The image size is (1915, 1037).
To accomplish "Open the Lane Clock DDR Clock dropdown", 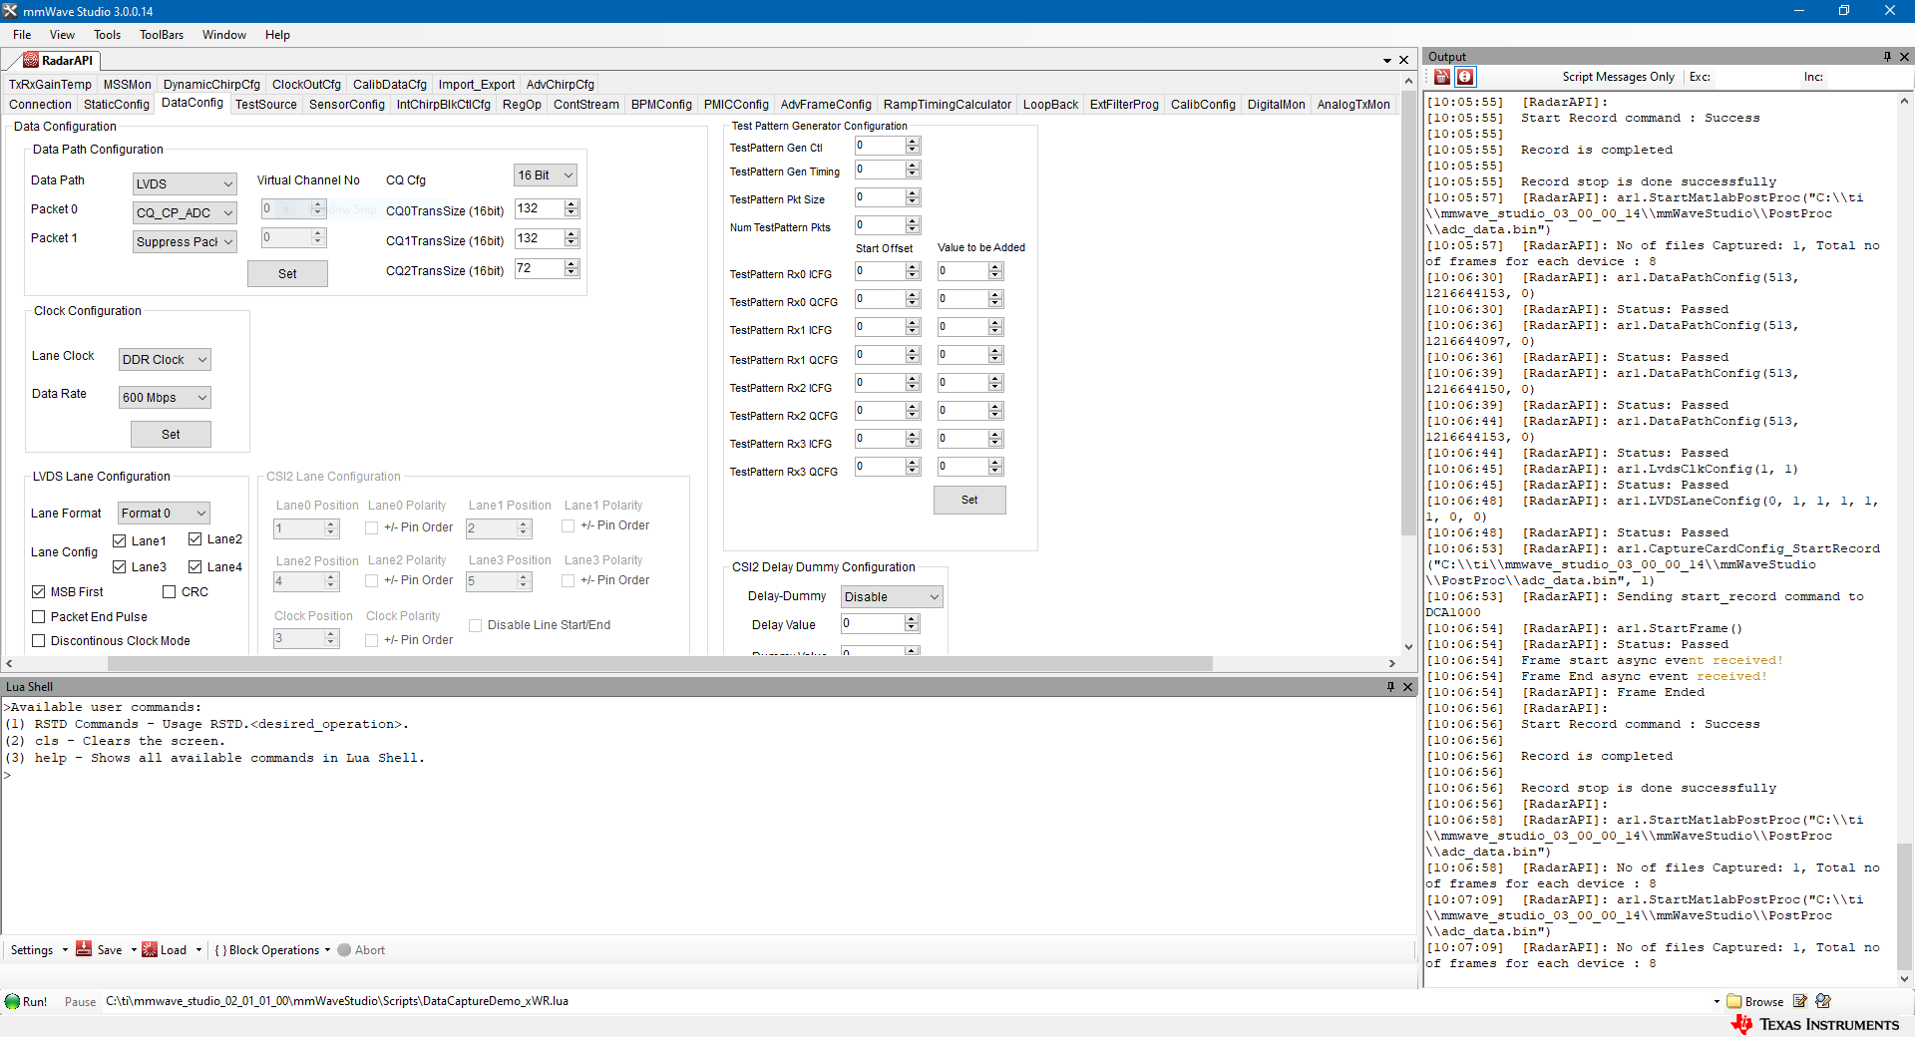I will point(165,359).
